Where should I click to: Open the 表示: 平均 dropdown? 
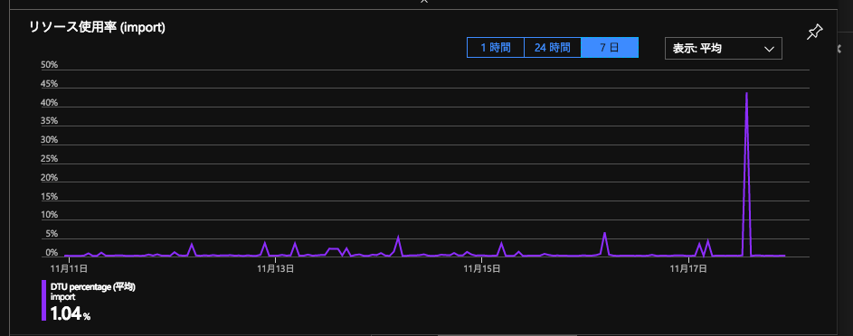724,48
